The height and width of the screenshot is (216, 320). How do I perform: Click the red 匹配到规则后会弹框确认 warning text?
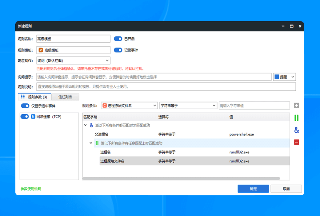pyautogui.click(x=90, y=69)
